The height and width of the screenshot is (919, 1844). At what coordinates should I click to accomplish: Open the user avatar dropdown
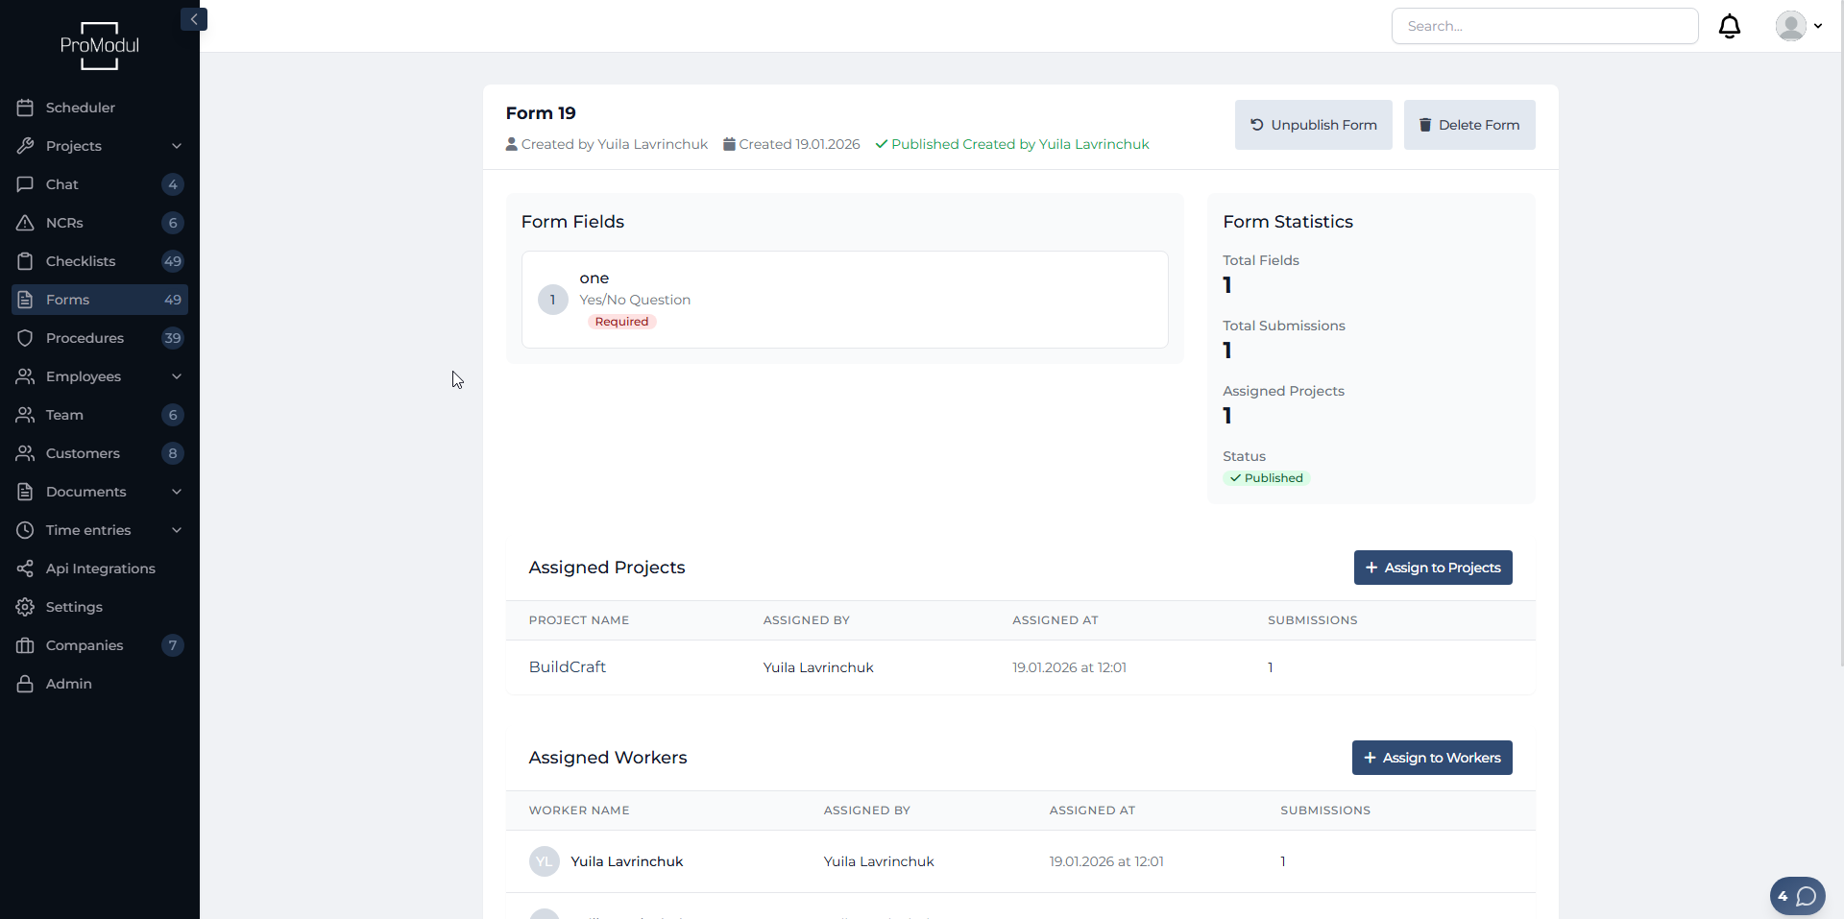pos(1798,26)
